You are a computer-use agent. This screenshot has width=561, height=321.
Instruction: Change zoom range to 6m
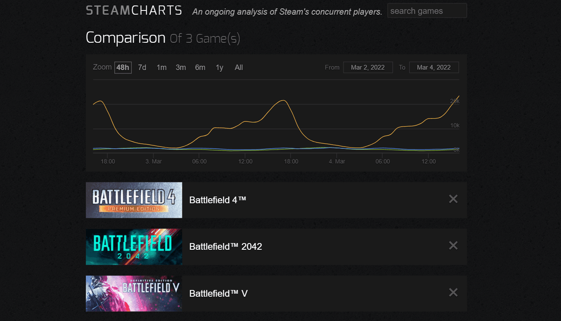point(200,67)
